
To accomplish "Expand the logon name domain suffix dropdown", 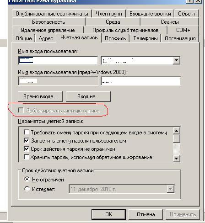I will coord(176,60).
